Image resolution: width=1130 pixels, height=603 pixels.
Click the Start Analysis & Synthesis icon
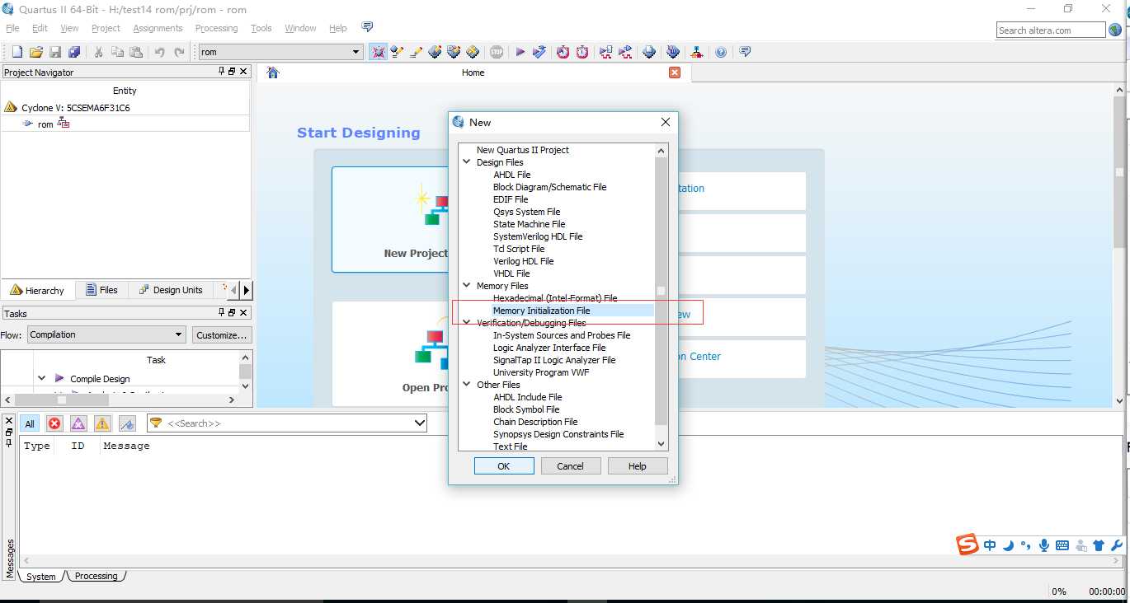539,52
